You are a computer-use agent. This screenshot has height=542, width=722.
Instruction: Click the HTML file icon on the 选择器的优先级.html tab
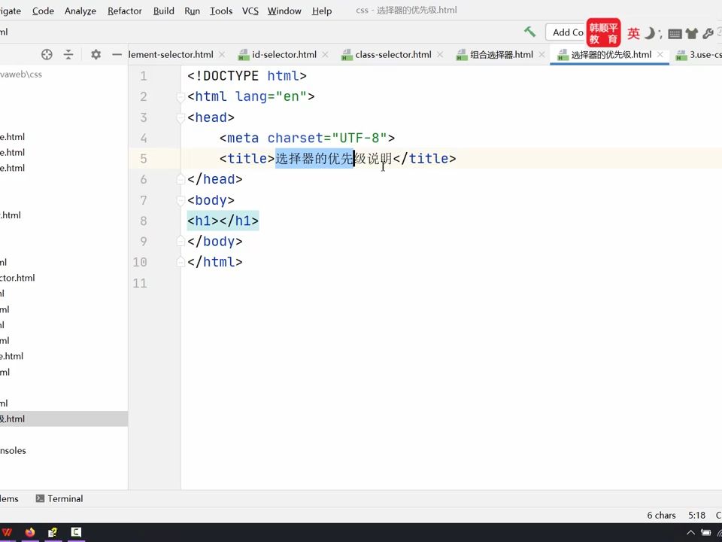(563, 55)
